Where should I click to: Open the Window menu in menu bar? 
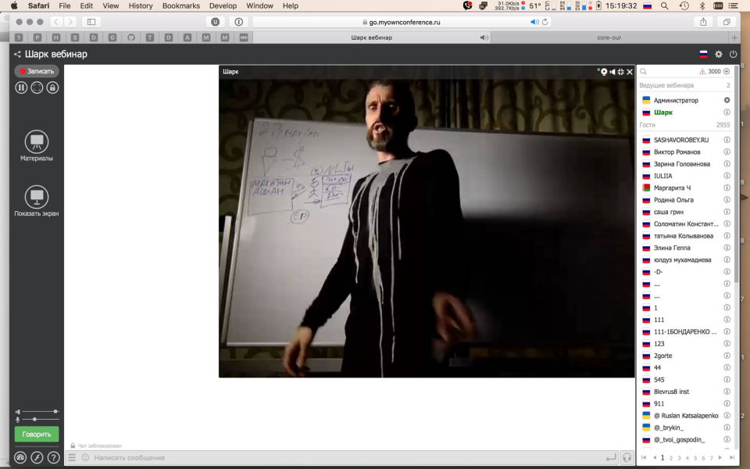click(x=259, y=5)
